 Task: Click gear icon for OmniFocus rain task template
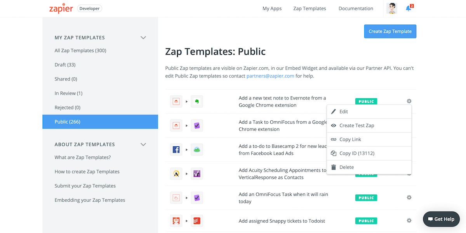(409, 197)
